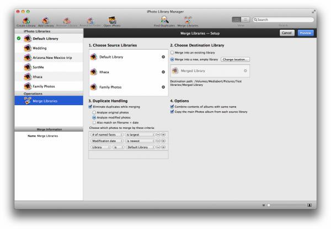Viewport: 331px width, 229px height.
Task: Open the '# of named faces' dropdown
Action: 107,135
